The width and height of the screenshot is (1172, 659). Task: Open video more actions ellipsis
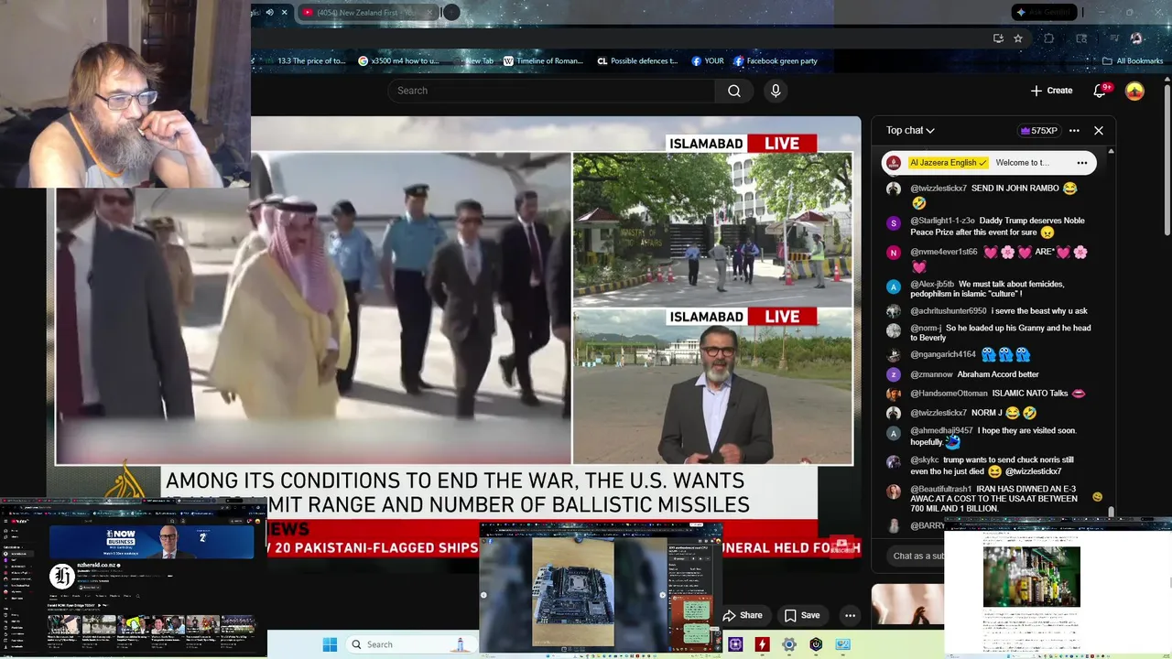click(850, 615)
